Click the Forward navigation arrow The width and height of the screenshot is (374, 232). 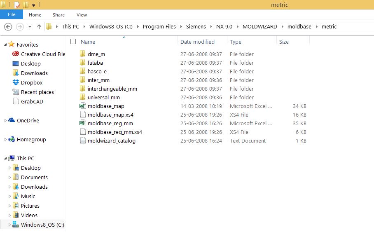coord(20,26)
